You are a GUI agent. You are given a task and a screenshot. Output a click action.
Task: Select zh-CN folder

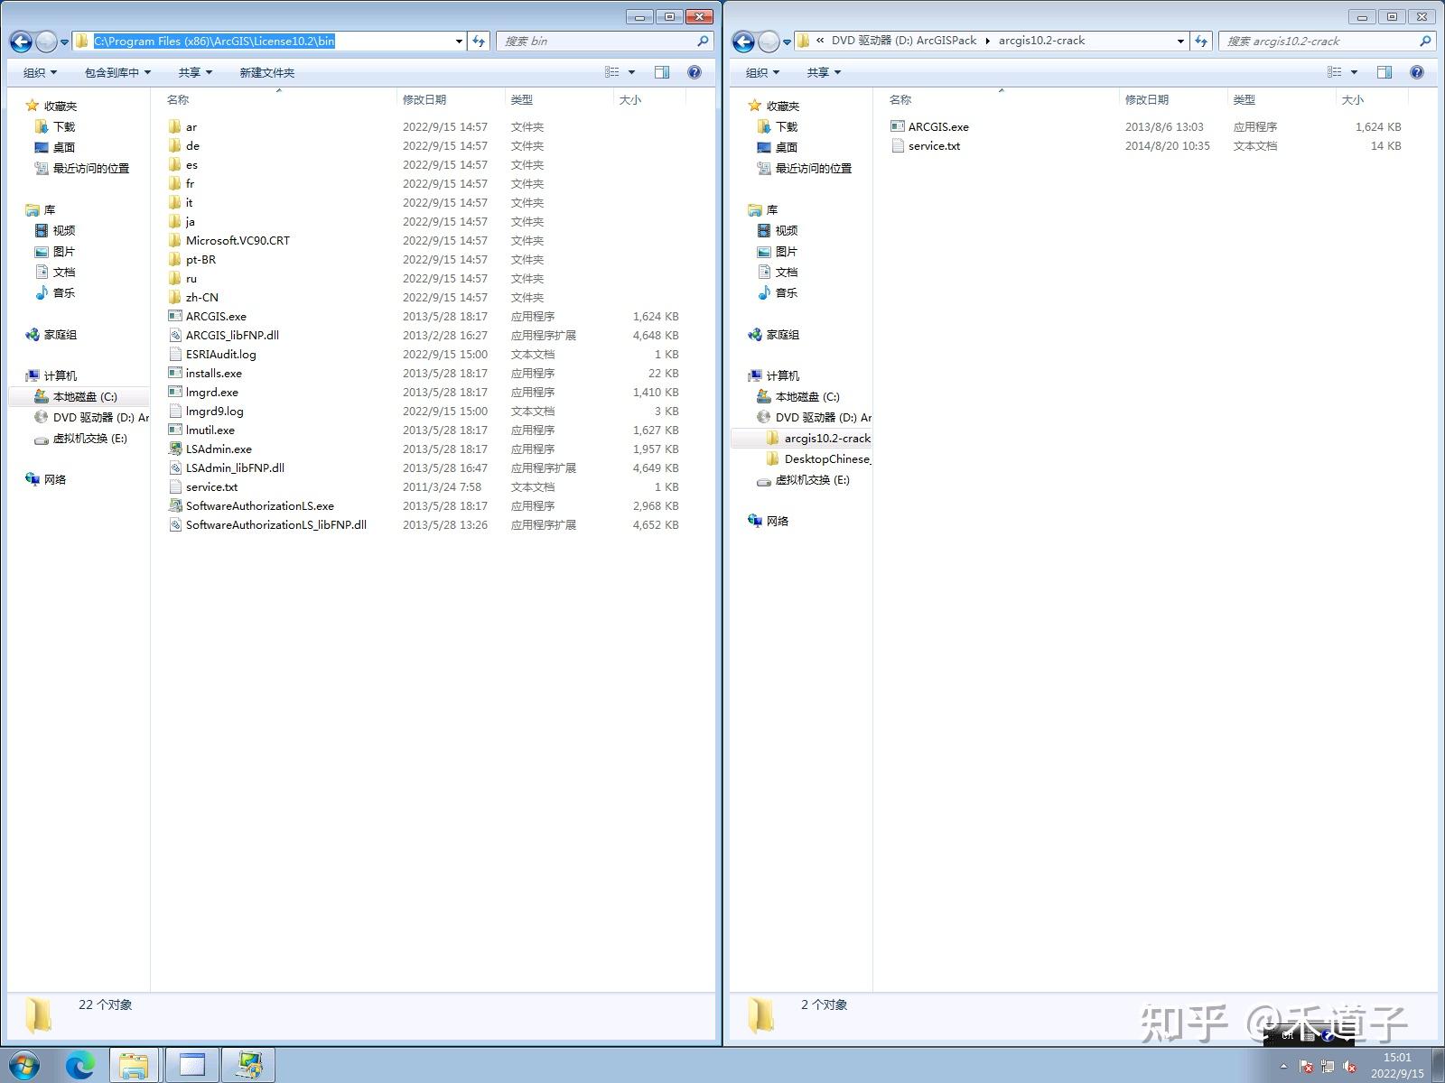[x=202, y=298]
